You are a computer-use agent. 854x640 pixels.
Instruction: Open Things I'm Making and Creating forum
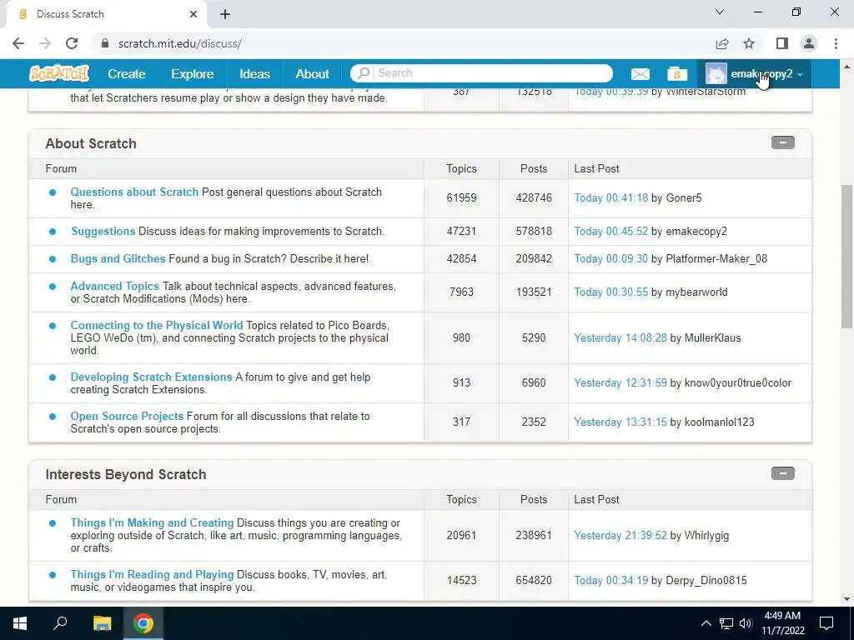click(152, 523)
